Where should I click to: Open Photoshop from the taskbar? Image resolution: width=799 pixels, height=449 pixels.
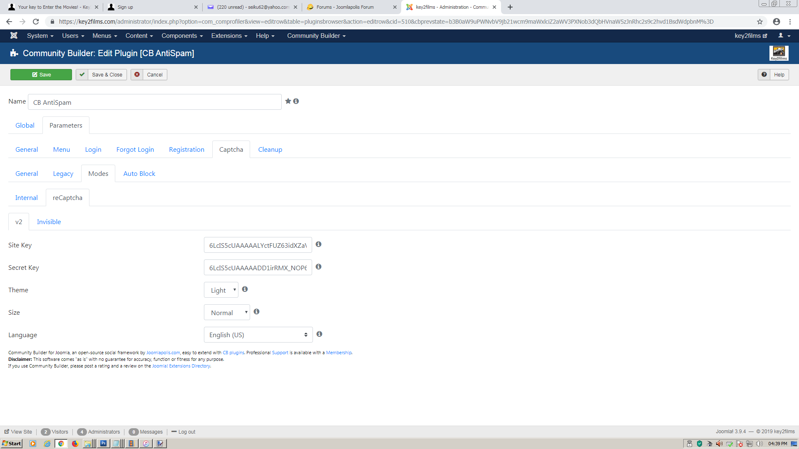(x=103, y=444)
